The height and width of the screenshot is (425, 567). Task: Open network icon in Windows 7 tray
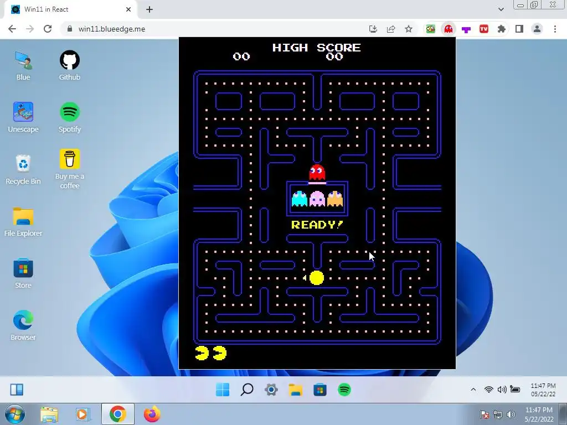pyautogui.click(x=498, y=414)
